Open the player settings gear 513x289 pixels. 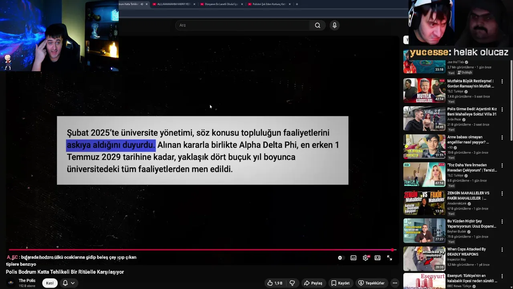pyautogui.click(x=366, y=258)
